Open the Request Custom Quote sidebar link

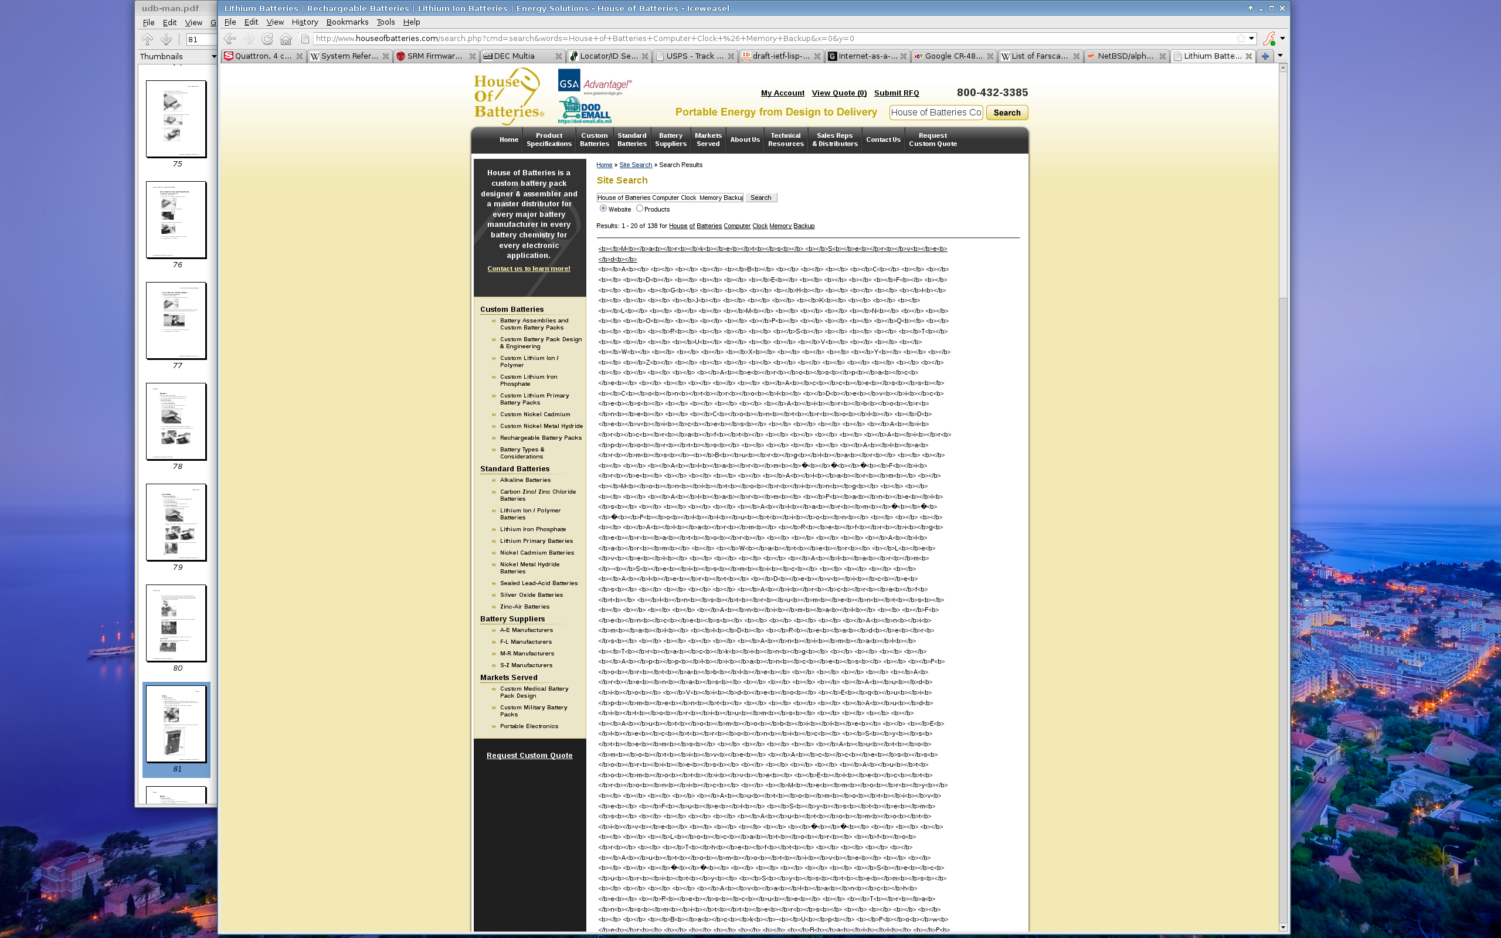coord(529,755)
